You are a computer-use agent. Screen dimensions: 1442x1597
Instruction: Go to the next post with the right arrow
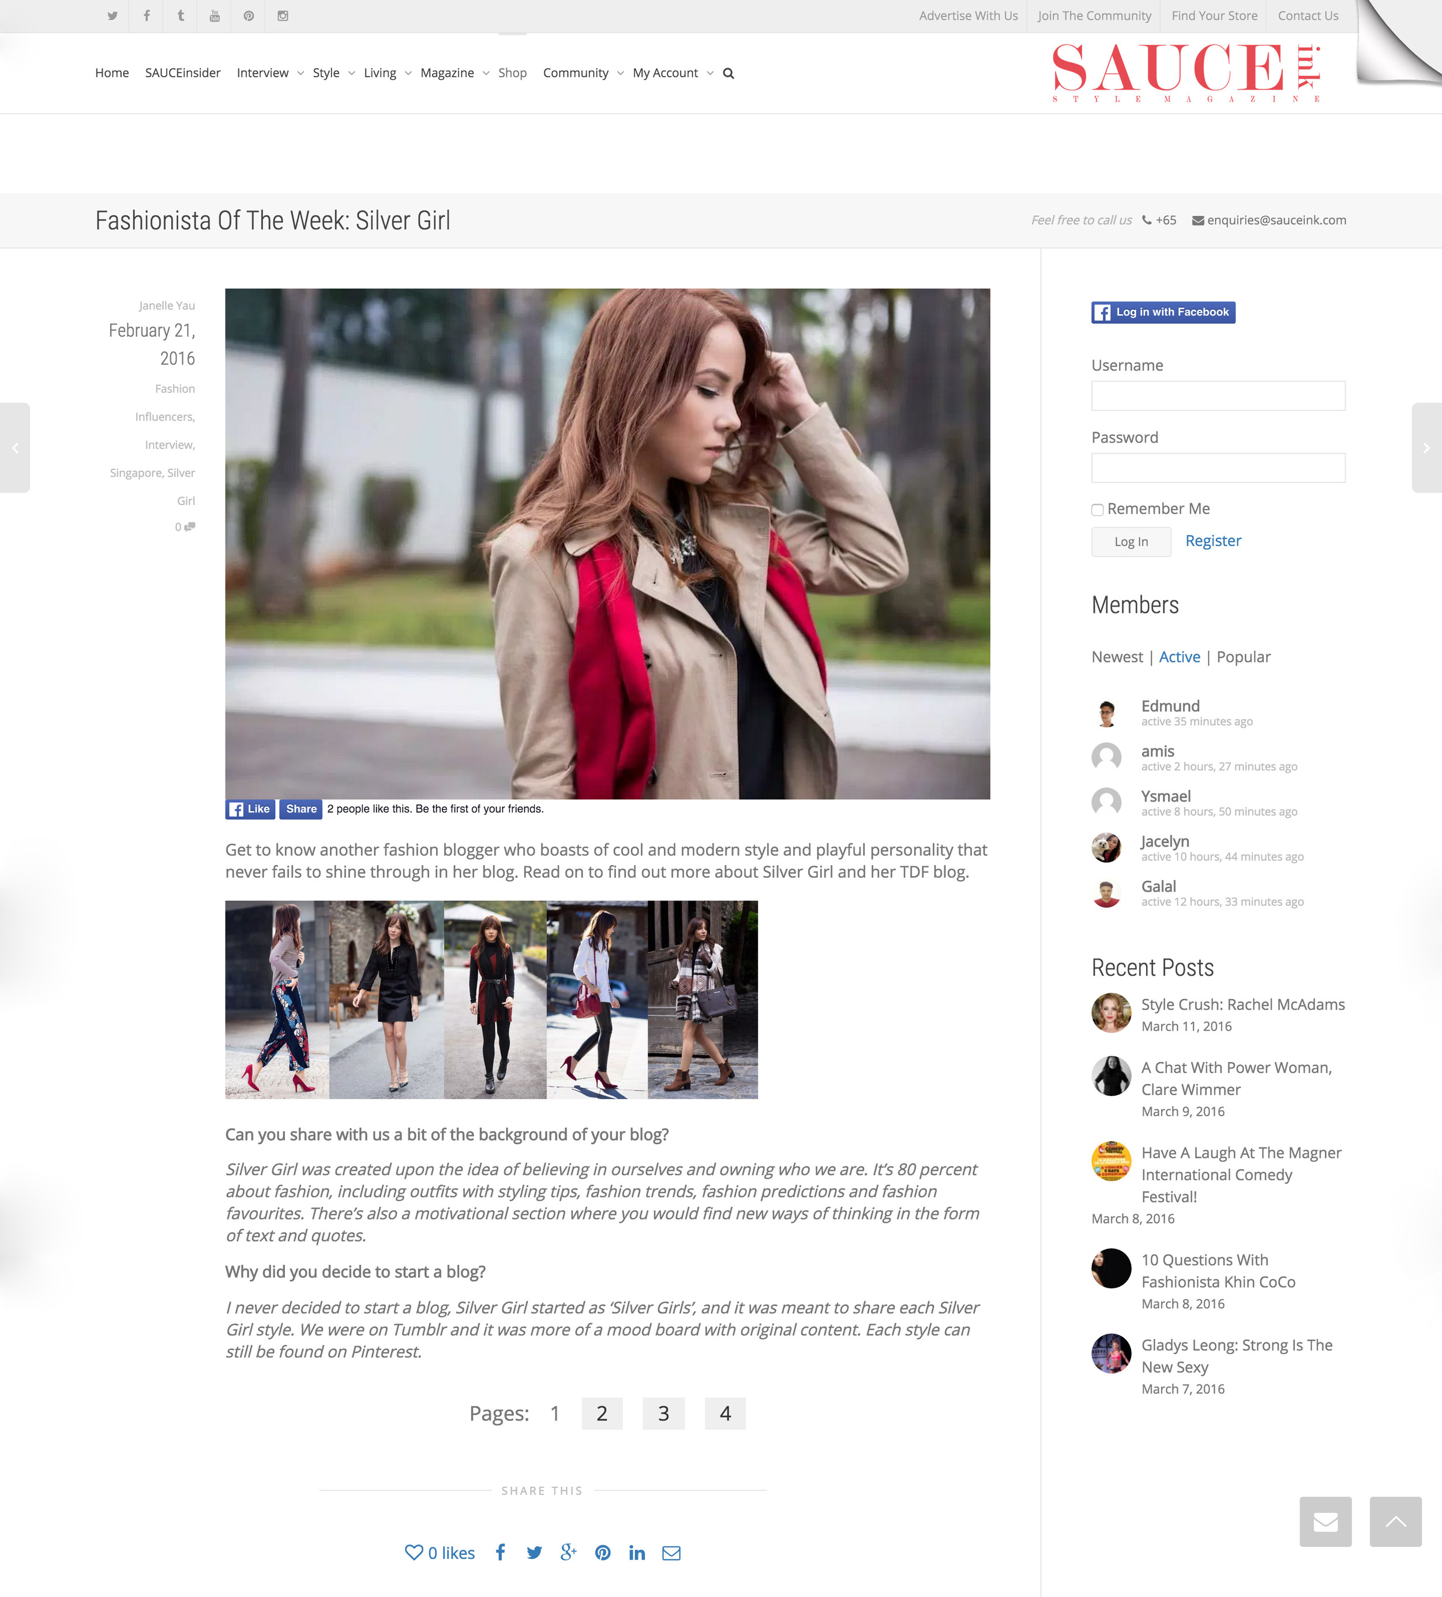1426,447
